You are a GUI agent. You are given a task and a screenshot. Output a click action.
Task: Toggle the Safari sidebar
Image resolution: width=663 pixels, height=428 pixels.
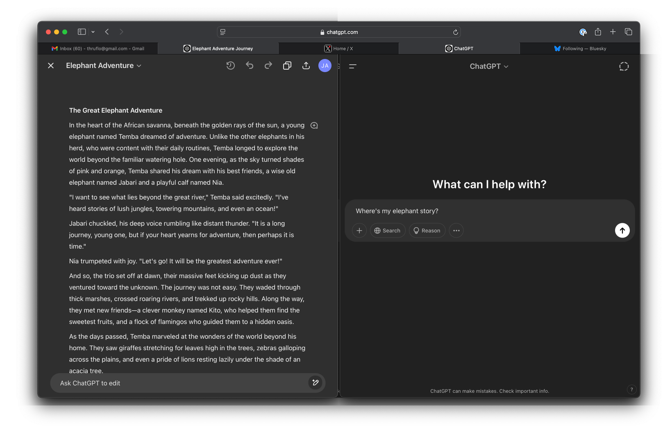pyautogui.click(x=82, y=32)
